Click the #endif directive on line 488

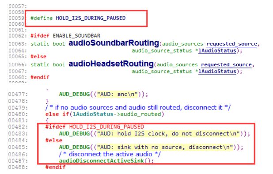(x=55, y=167)
